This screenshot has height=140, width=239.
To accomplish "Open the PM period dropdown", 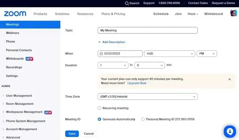I will click(x=207, y=53).
